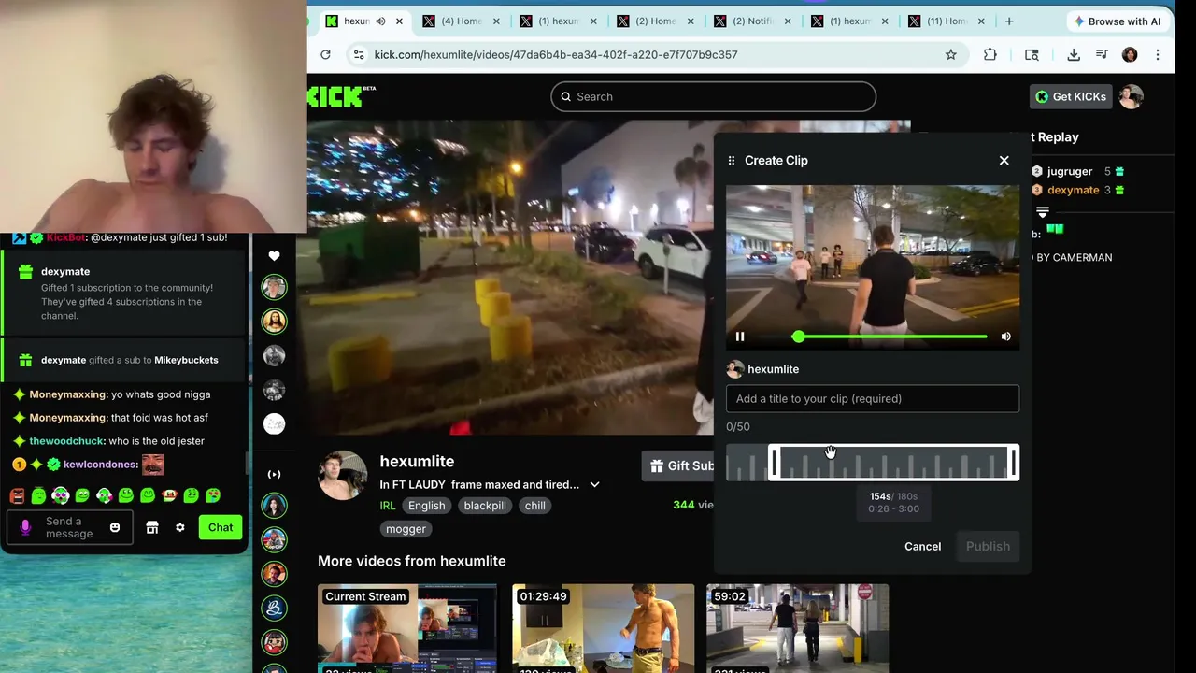
Task: Click the Gift Sub button
Action: pos(679,465)
